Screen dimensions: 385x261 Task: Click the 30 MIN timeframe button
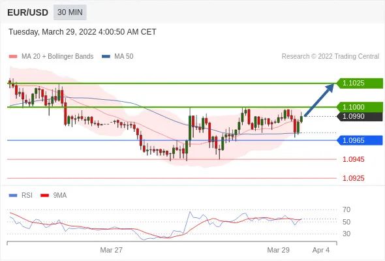(x=70, y=12)
